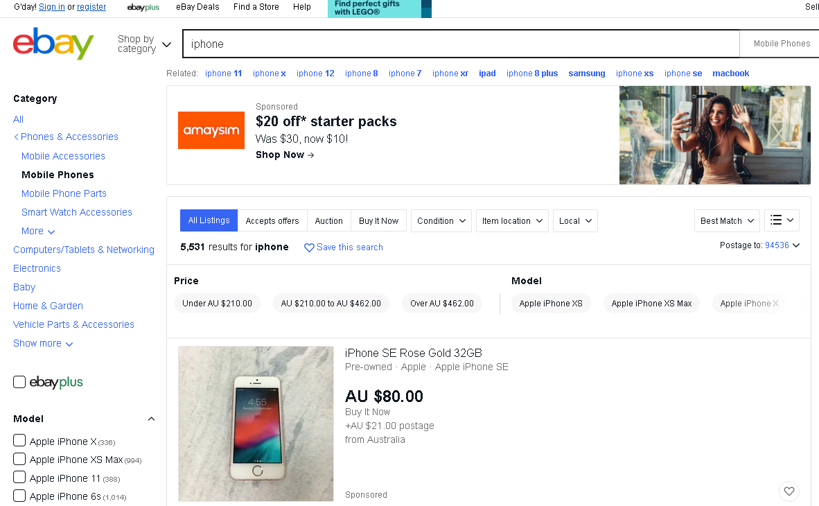Enable the eBay Plus filter checkbox
Viewport: 819px width, 506px height.
coord(19,382)
